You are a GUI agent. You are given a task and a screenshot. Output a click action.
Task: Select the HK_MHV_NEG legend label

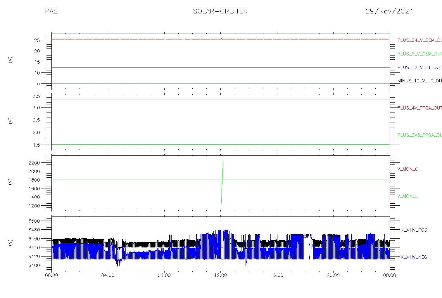(412, 257)
